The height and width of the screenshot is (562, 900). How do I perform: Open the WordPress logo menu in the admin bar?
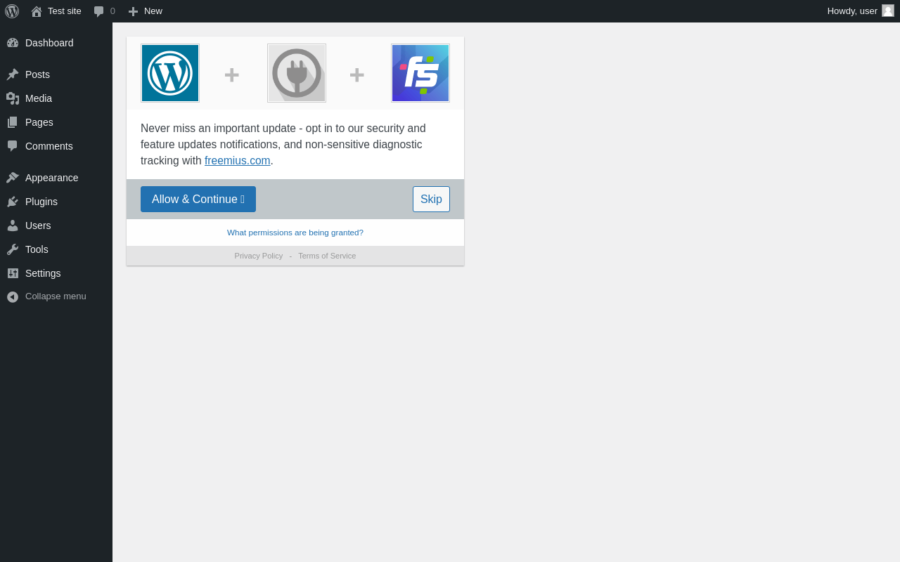tap(12, 11)
